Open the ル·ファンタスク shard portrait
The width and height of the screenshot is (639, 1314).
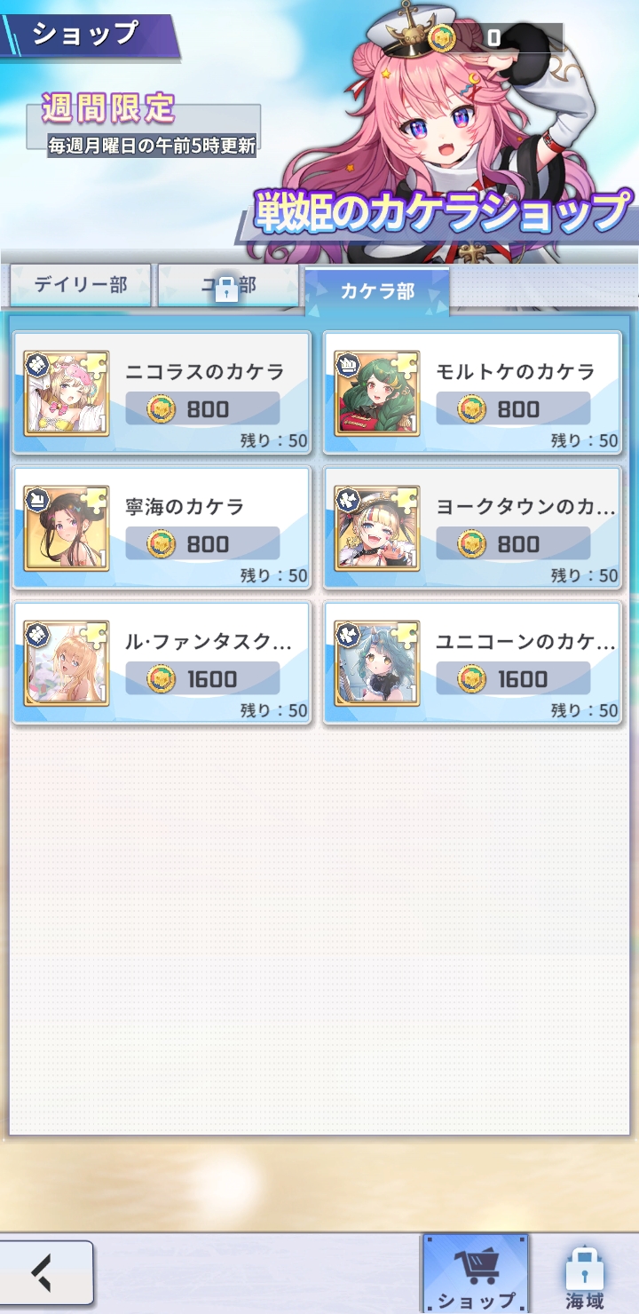coord(67,663)
